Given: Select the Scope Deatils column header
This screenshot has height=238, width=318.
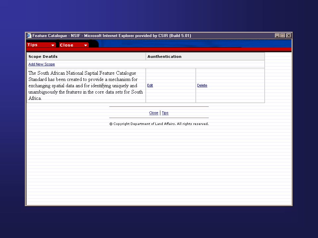Looking at the screenshot, I should [86, 57].
